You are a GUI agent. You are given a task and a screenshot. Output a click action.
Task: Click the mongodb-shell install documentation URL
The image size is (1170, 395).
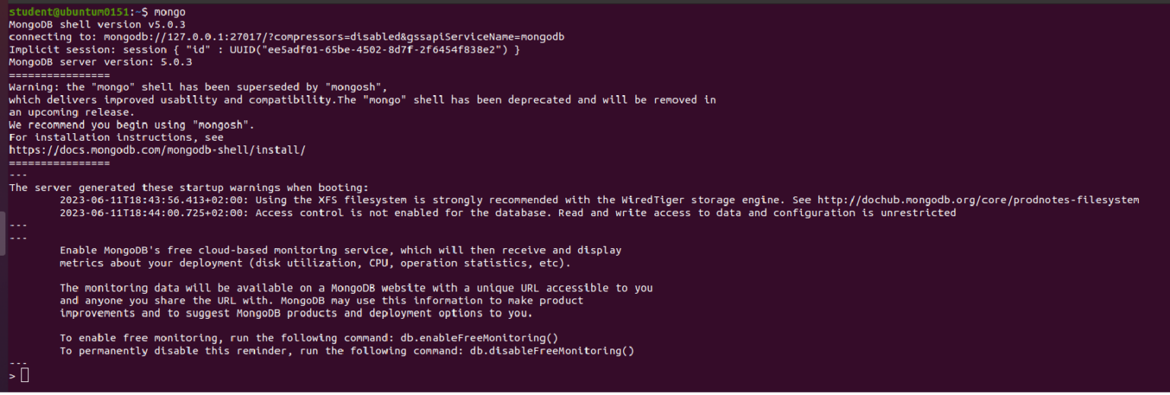pyautogui.click(x=157, y=150)
